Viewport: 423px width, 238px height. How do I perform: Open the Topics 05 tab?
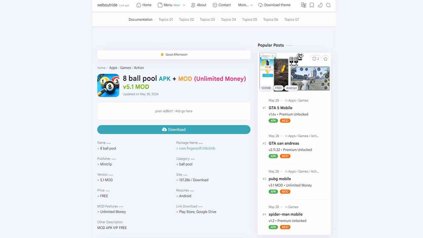(x=250, y=20)
